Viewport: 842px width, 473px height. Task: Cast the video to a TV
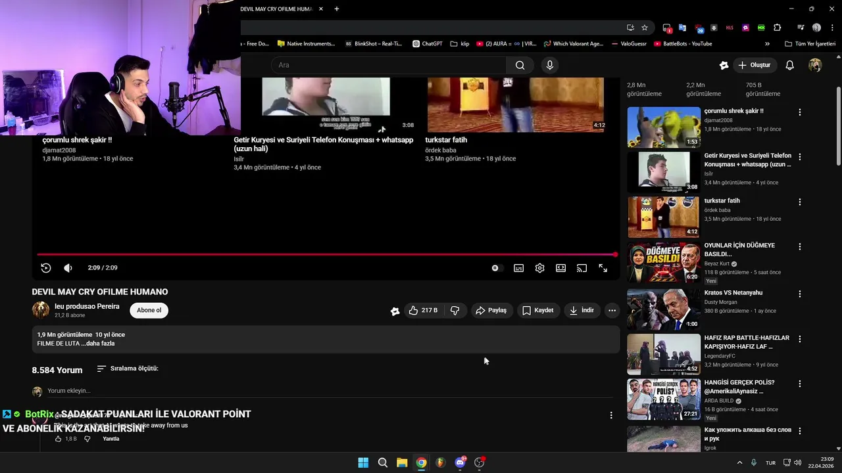582,268
